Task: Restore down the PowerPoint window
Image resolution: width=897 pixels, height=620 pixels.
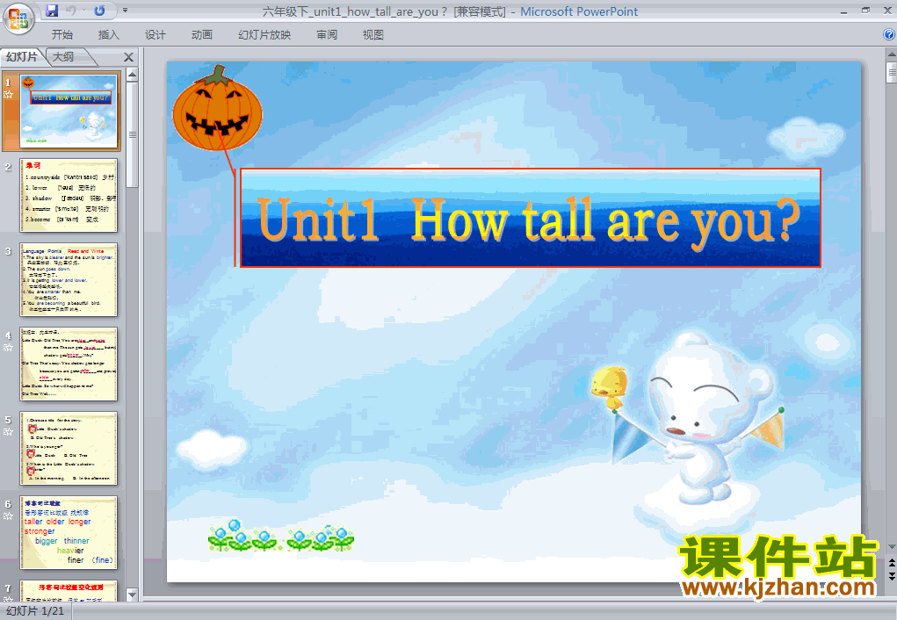Action: point(865,11)
